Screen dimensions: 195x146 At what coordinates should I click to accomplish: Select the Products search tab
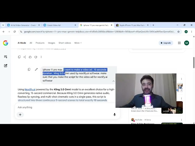pos(40,43)
